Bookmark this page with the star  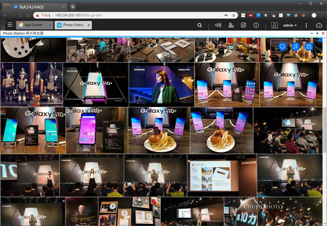tap(234, 15)
